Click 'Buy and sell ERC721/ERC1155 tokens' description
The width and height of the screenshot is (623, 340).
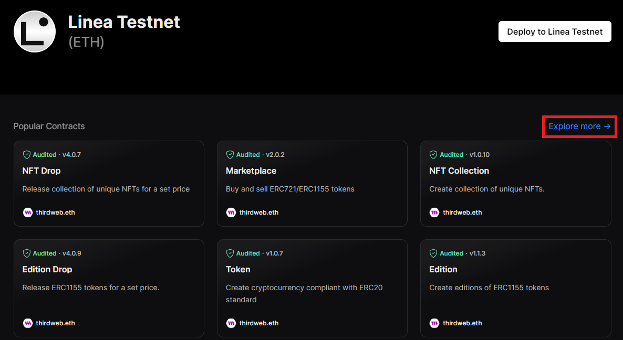point(290,189)
